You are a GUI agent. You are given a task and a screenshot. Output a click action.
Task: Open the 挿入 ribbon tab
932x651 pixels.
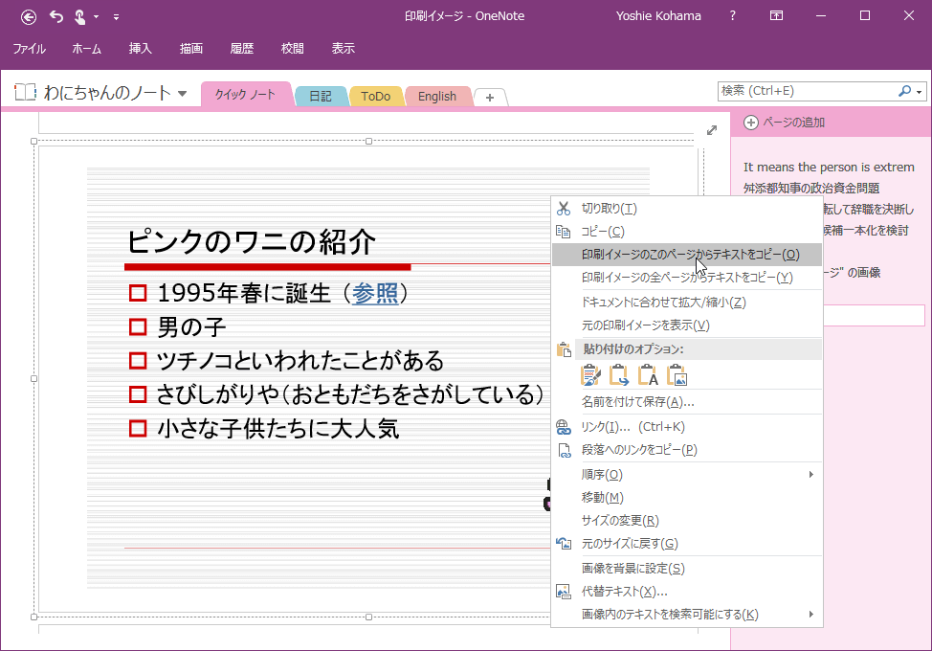pyautogui.click(x=141, y=49)
